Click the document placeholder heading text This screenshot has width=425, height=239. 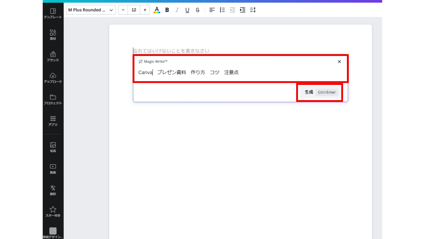(171, 51)
